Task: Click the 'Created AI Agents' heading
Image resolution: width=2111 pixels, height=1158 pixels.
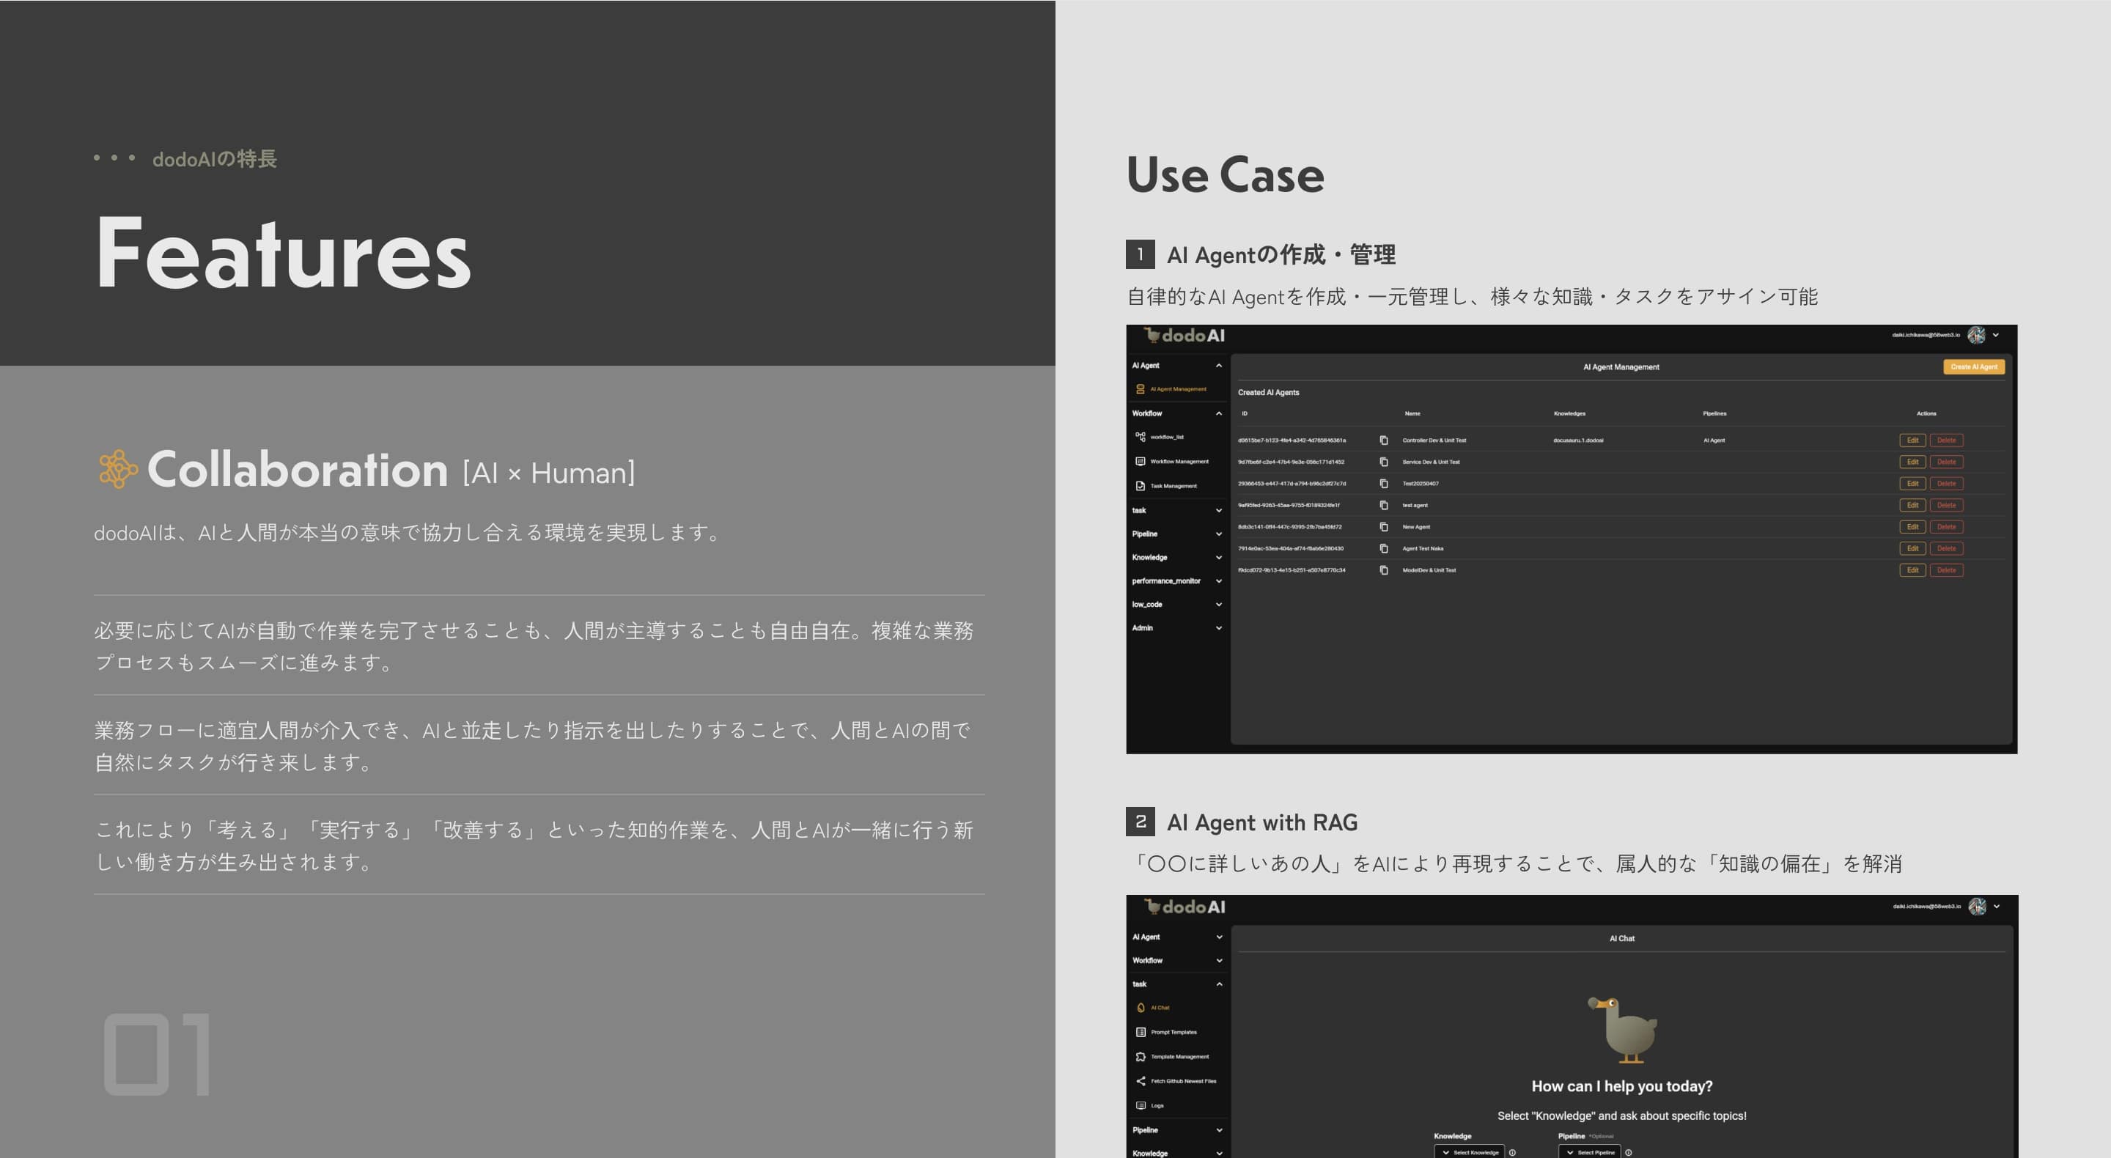Action: (x=1268, y=393)
